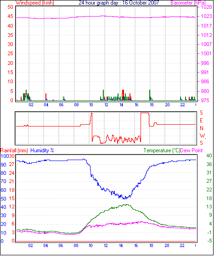The image size is (214, 259).
Task: Click the Barometer (hPa) axis title
Action: tap(188, 3)
